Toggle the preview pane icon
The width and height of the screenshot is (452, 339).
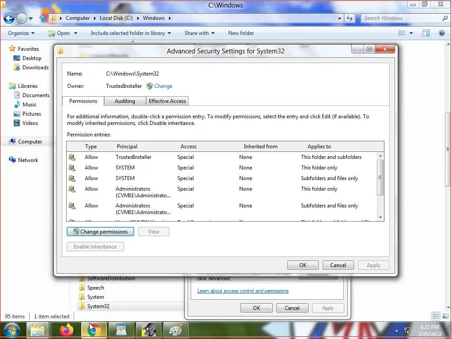[426, 33]
